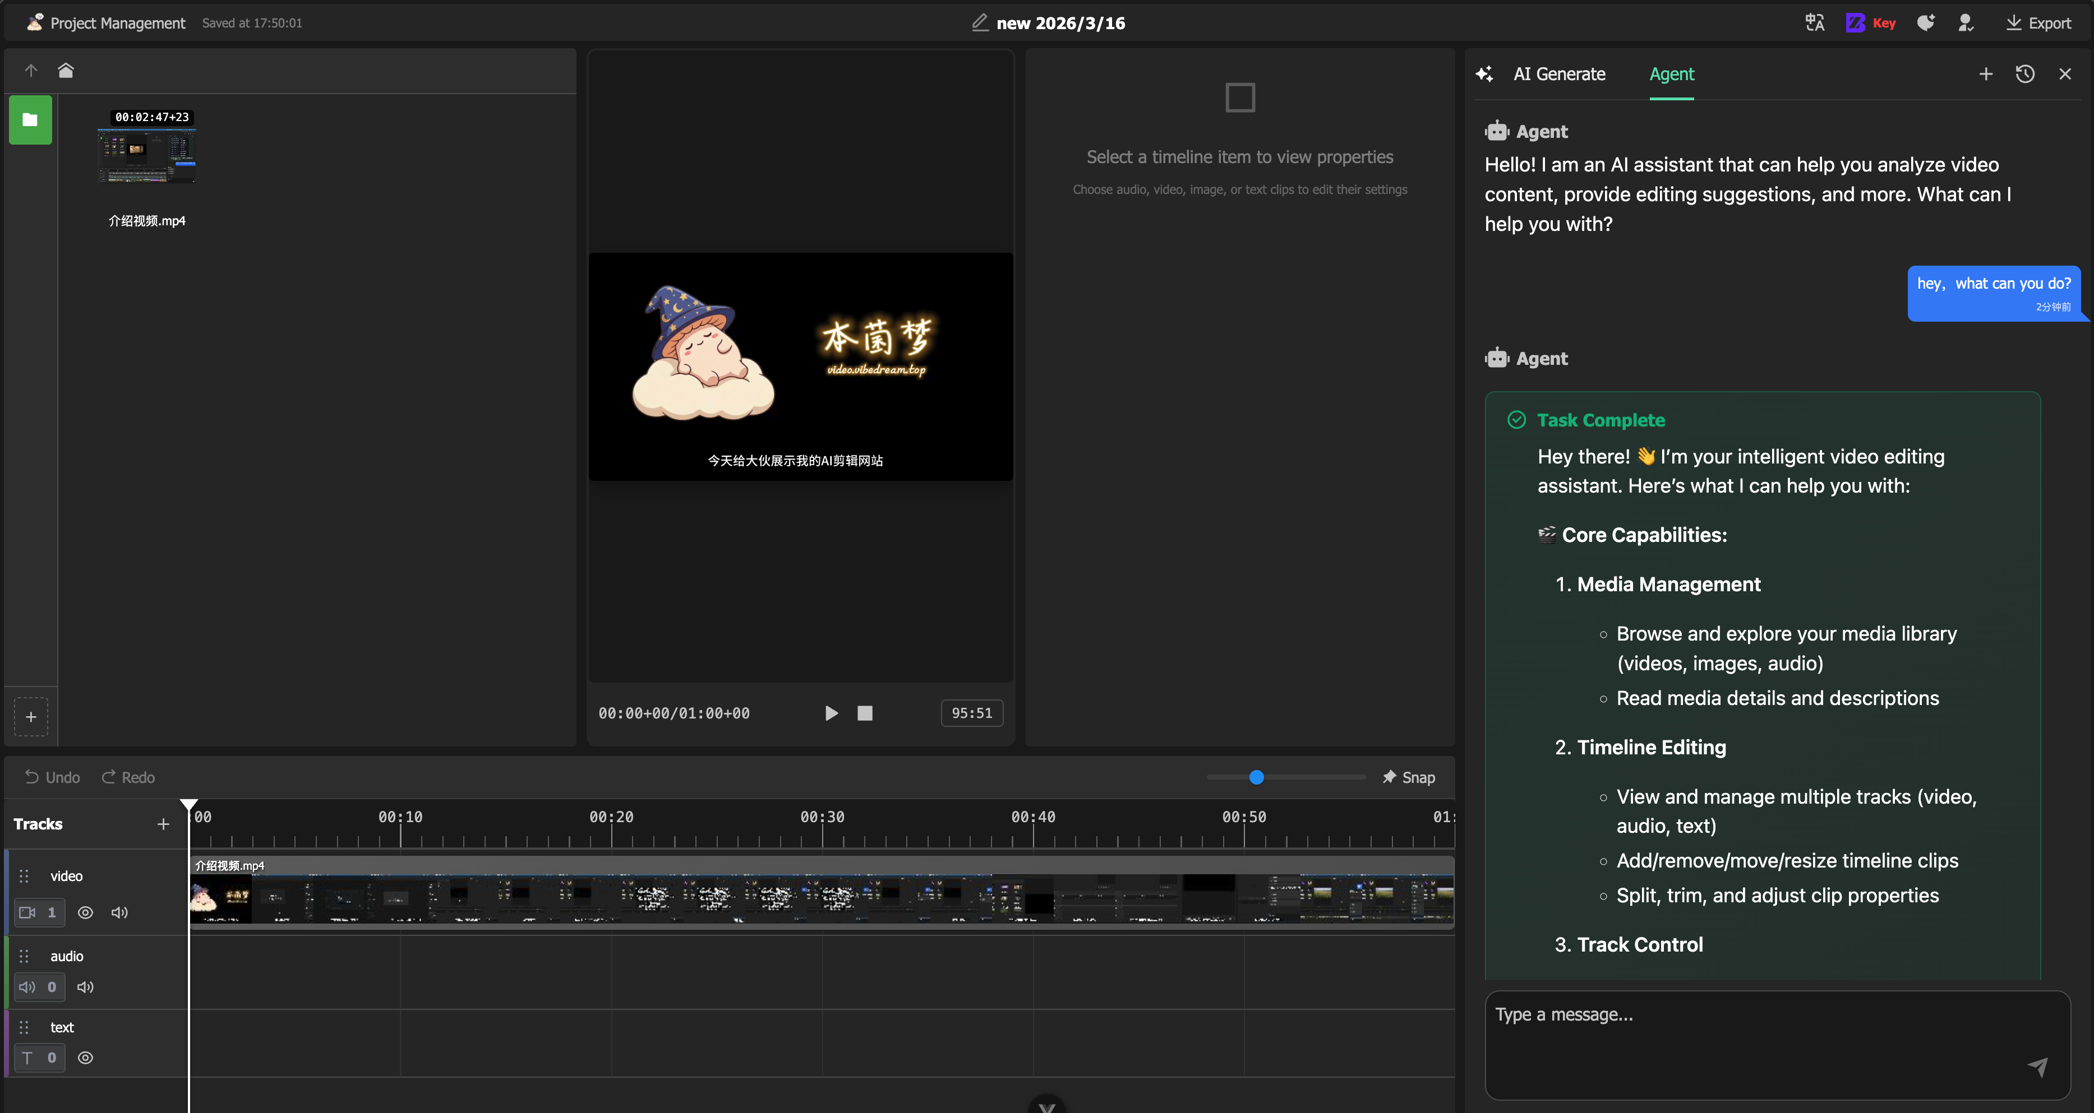Open the 95:51 aspect ratio dropdown
This screenshot has width=2094, height=1113.
(971, 712)
